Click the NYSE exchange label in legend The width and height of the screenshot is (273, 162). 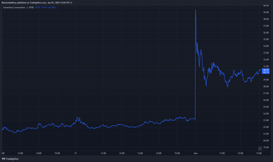point(31,7)
